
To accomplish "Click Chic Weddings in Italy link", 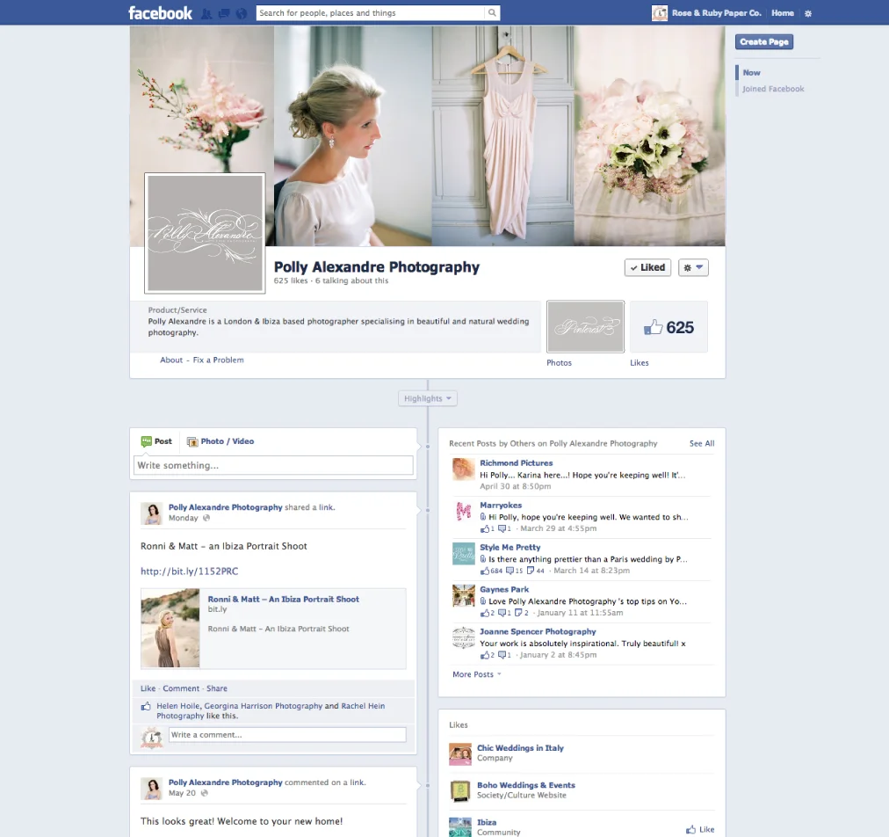I will 520,748.
